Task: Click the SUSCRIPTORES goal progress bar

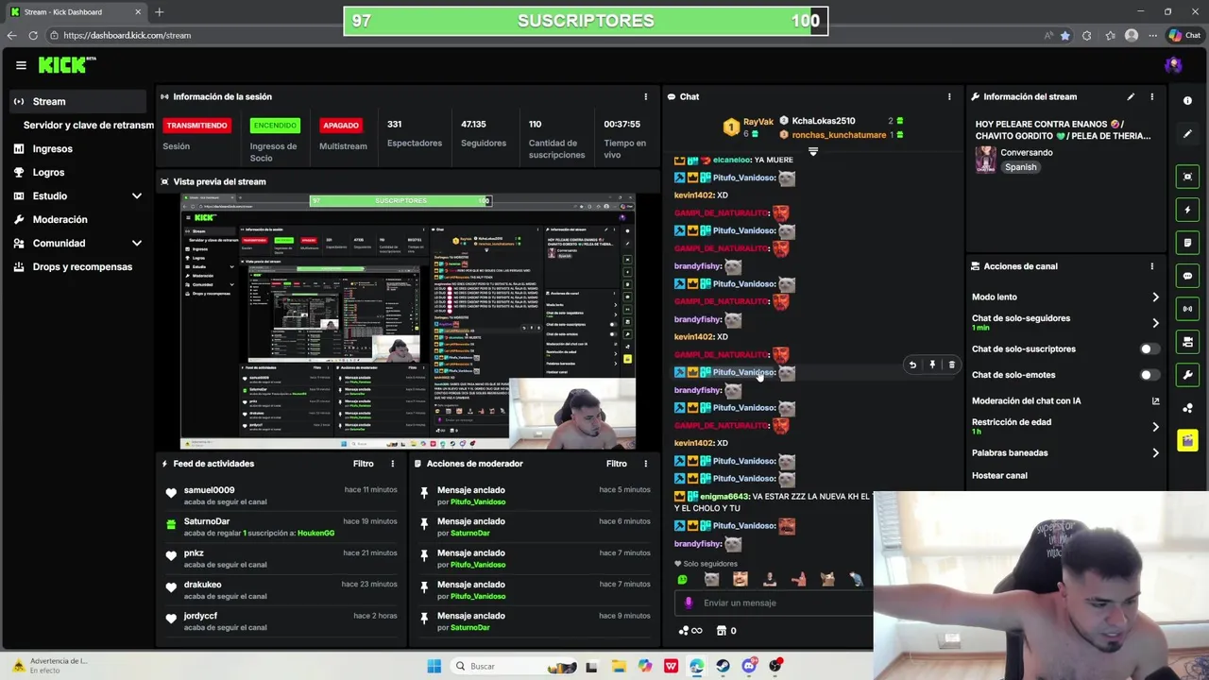Action: pyautogui.click(x=586, y=21)
